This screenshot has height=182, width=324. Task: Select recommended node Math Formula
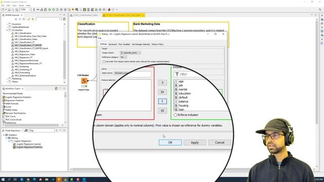tap(12, 104)
